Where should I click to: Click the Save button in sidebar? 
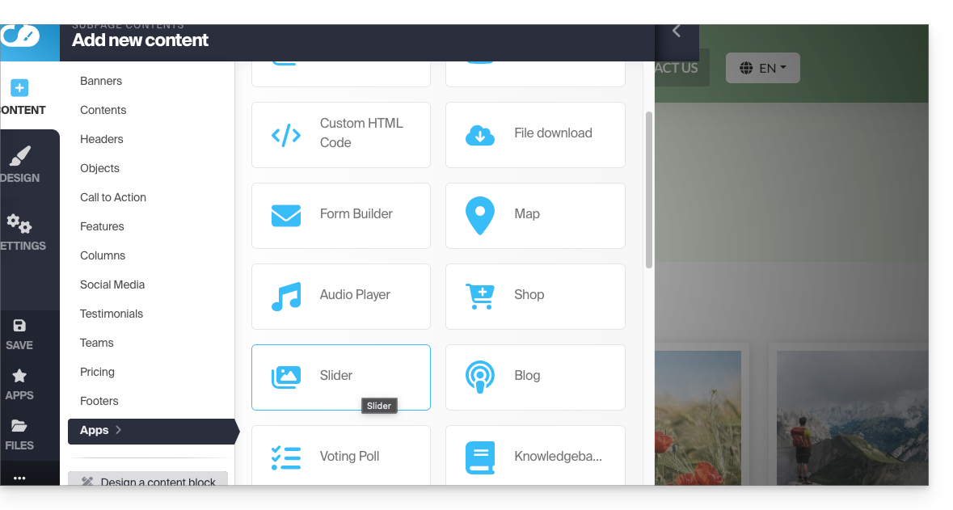19,335
